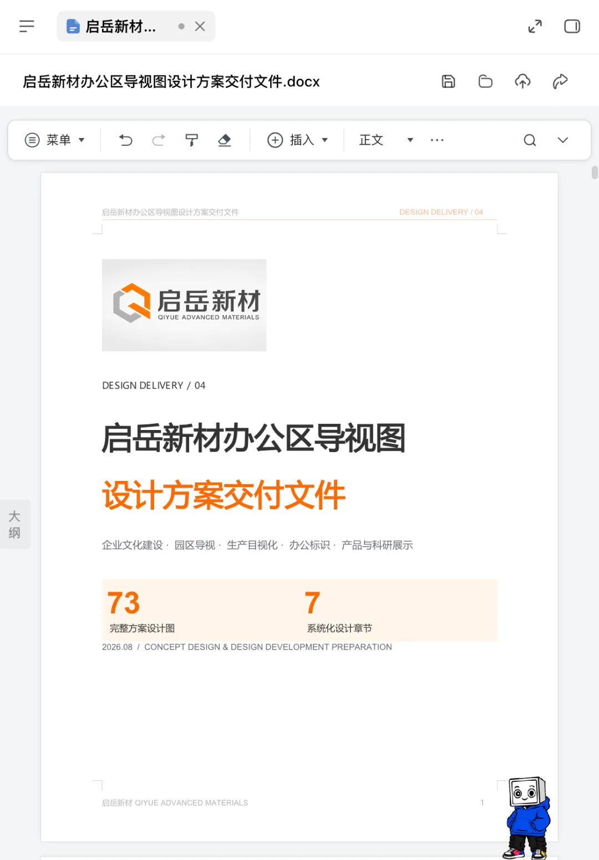This screenshot has width=599, height=860.
Task: Click the title 启岳新材办公区导视图
Action: click(x=254, y=438)
